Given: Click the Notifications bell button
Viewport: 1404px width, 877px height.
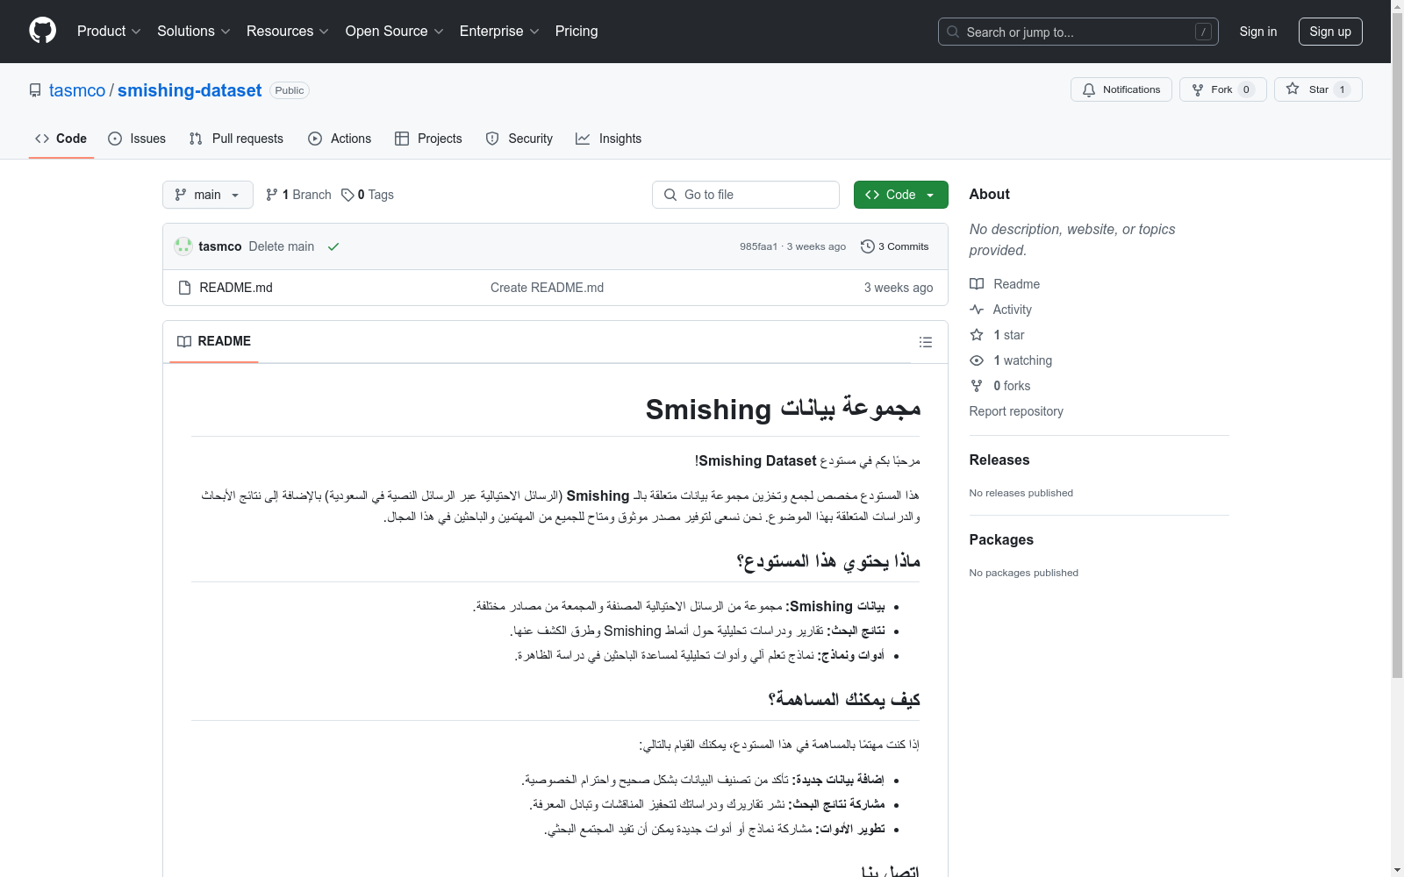Looking at the screenshot, I should [x=1121, y=89].
